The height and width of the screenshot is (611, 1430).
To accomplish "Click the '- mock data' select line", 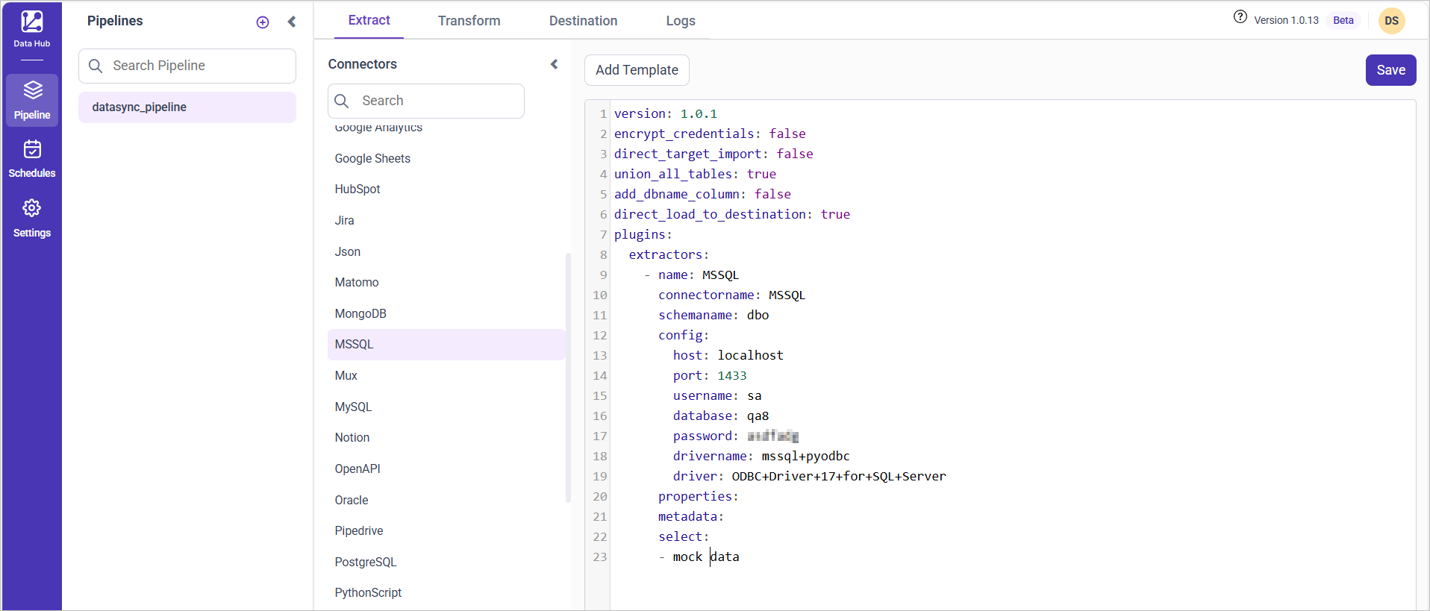I will 699,557.
